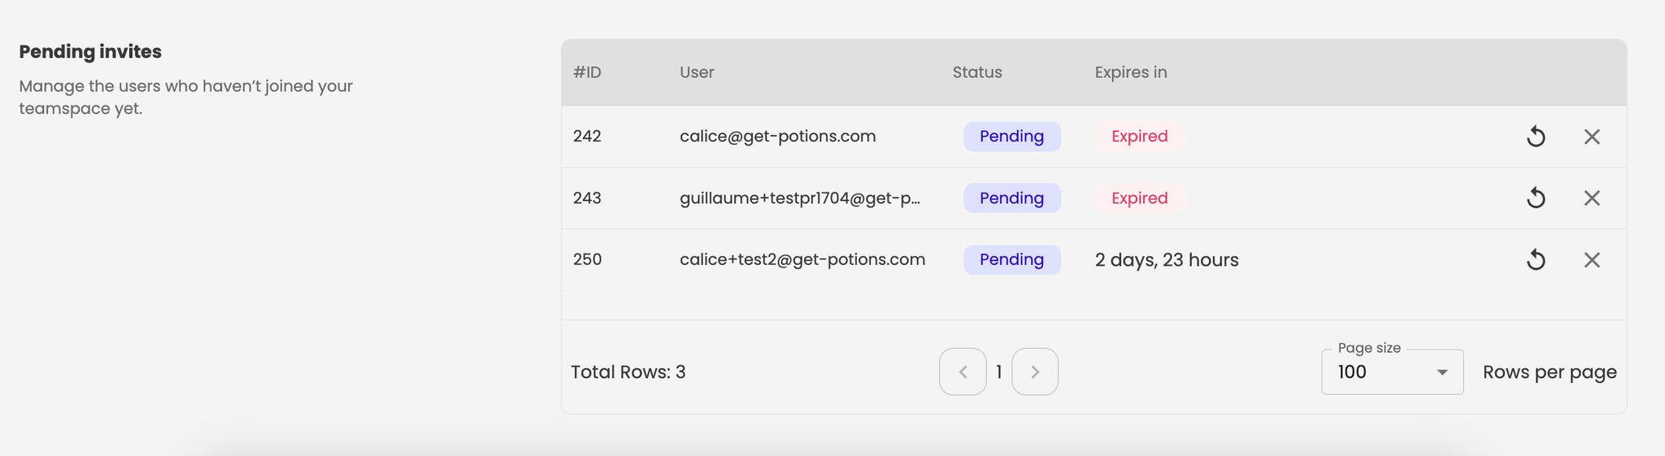1665x456 pixels.
Task: Select the Pending badge for invite 242
Action: coord(1012,137)
